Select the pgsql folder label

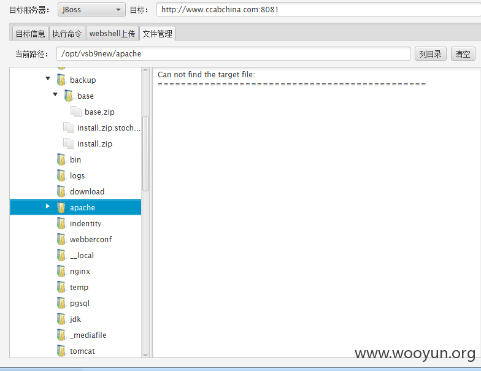(80, 304)
